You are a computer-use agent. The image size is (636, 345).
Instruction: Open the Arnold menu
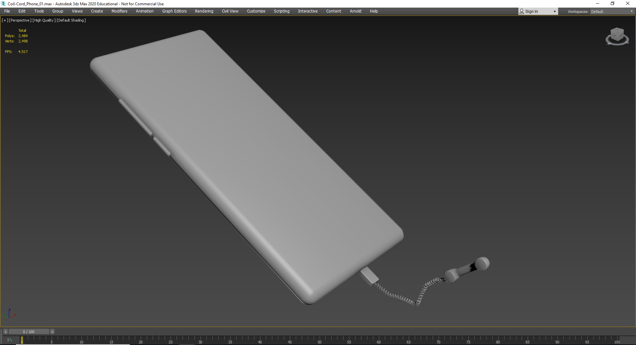pyautogui.click(x=355, y=11)
